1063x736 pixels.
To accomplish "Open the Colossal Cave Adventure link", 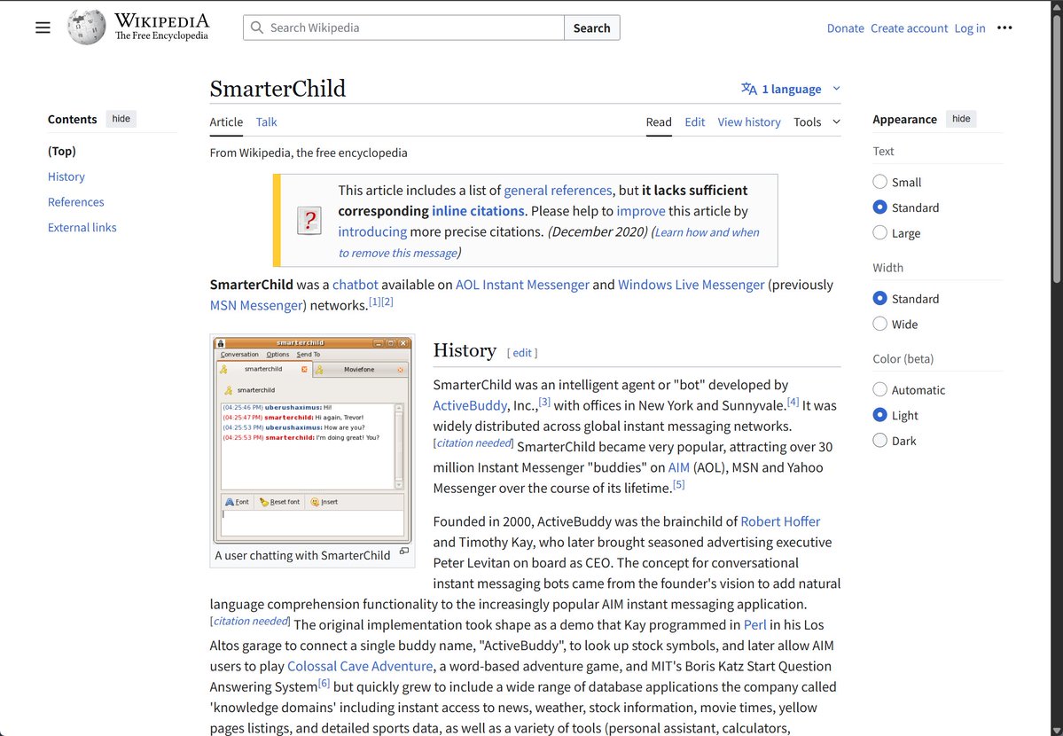I will (x=360, y=666).
